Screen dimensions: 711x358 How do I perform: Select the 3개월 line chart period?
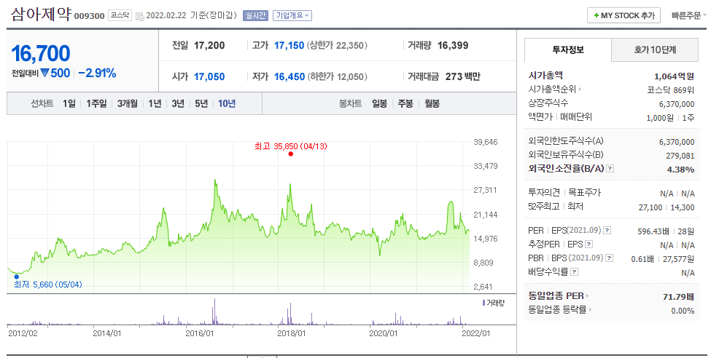128,103
